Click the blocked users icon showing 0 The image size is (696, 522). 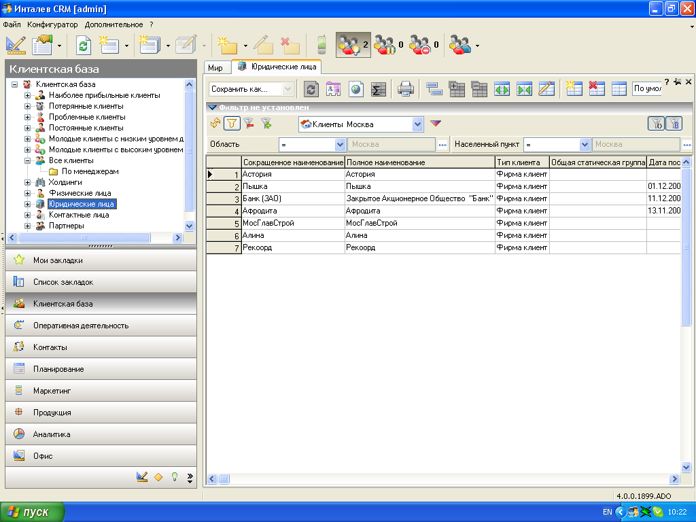[424, 45]
